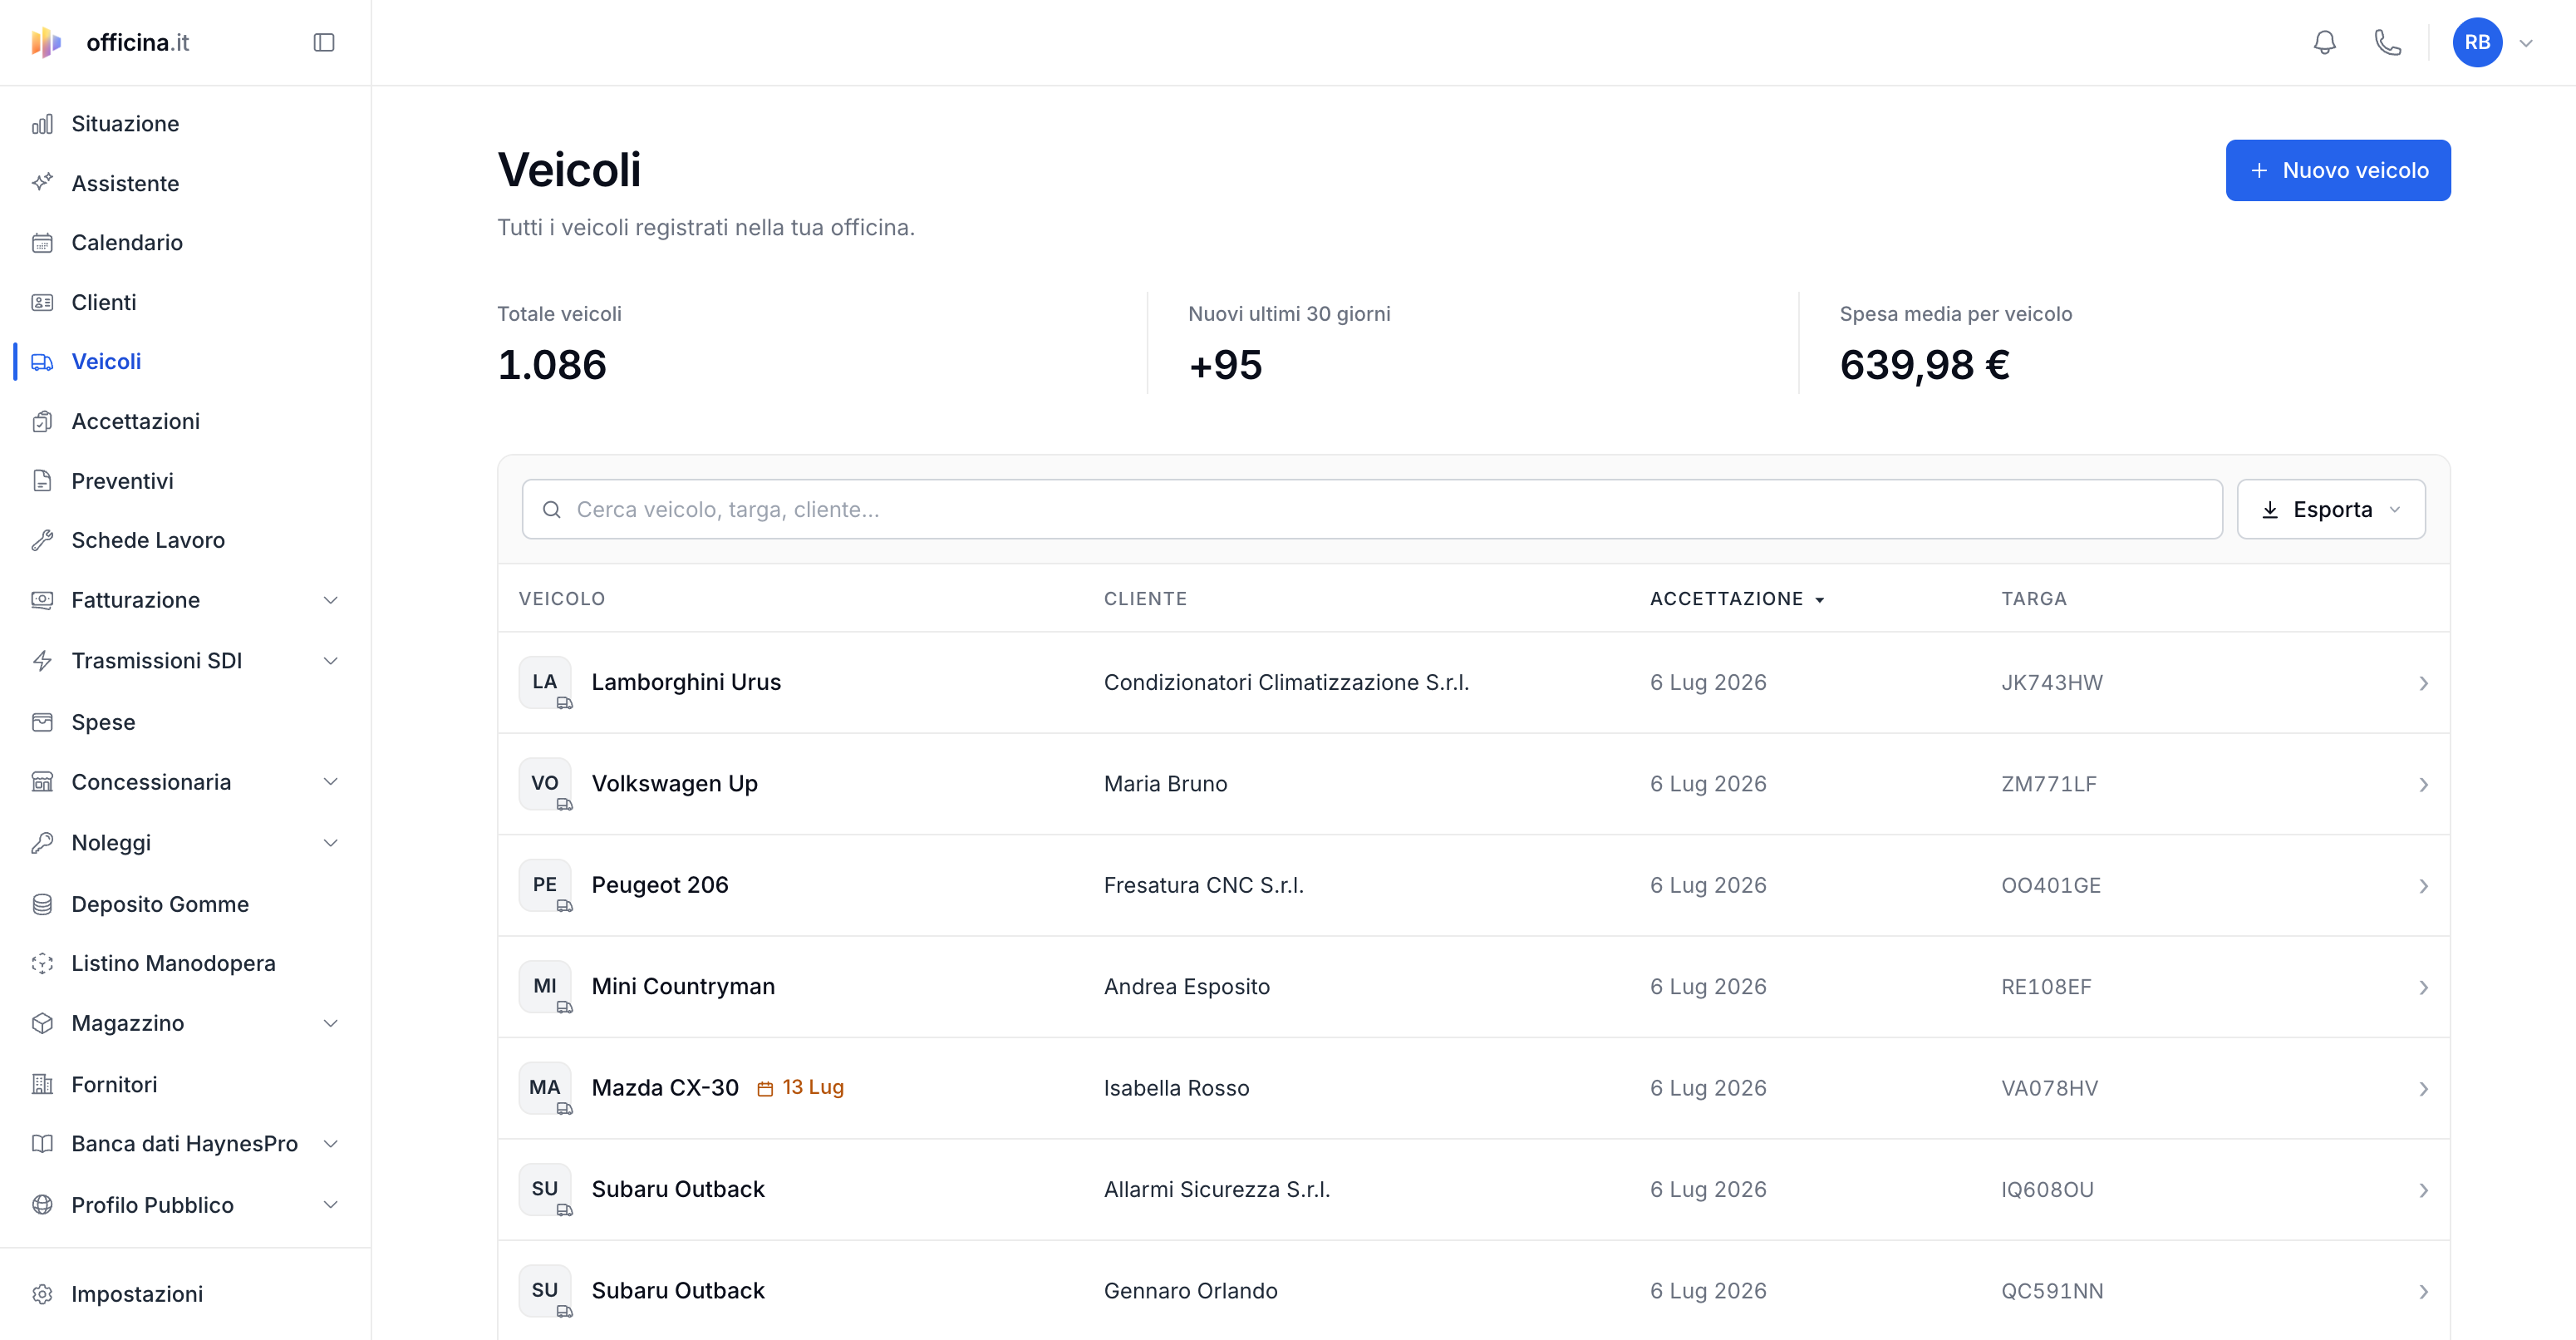Expand the Trasmissioni SDI submenu
This screenshot has height=1340, width=2576.
[331, 661]
